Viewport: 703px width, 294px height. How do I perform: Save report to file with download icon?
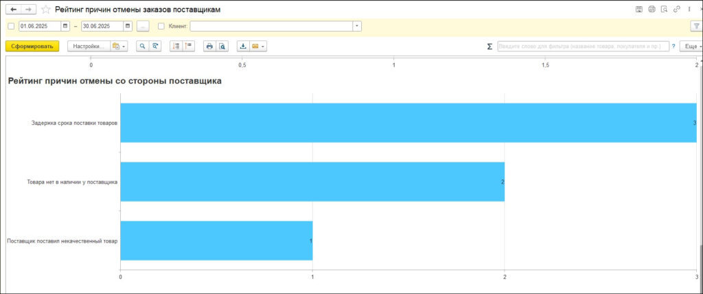click(x=243, y=46)
